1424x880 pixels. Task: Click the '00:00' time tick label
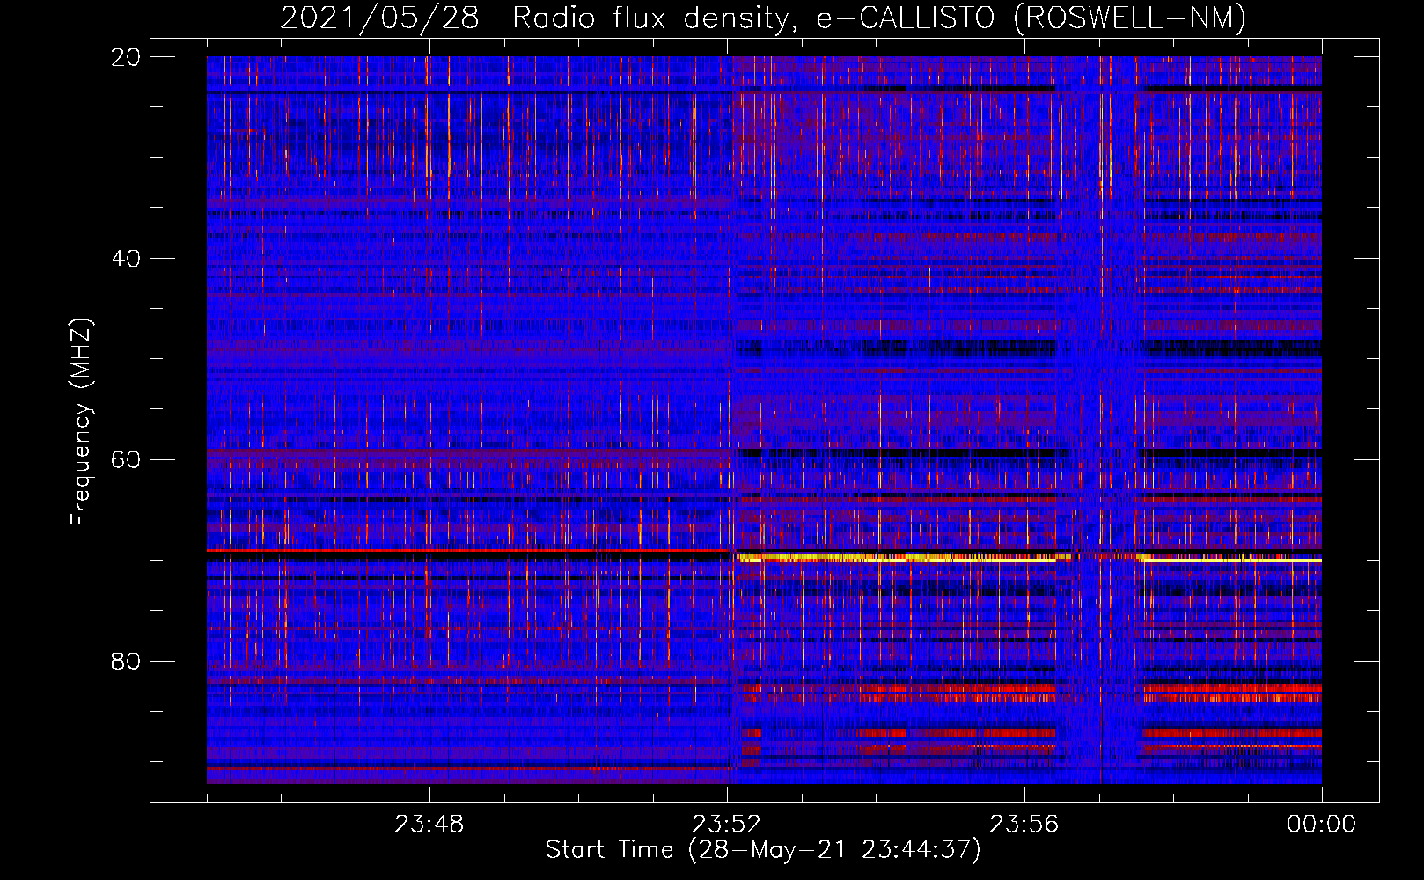pyautogui.click(x=1321, y=825)
